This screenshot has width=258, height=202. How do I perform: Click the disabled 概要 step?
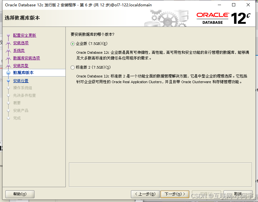pyautogui.click(x=17, y=103)
